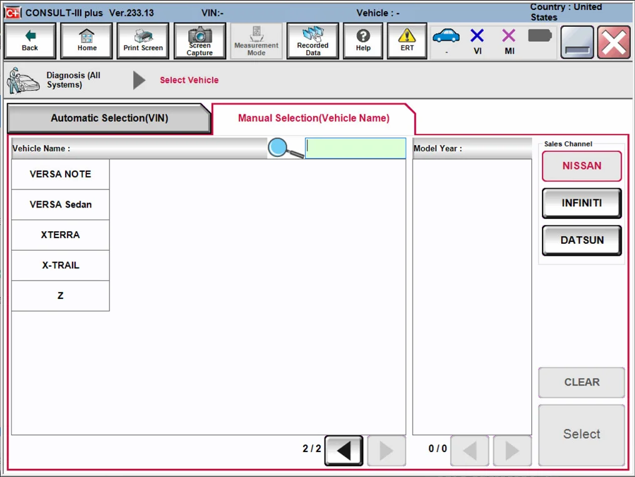Switch to Automatic Selection(VIN) tab

coord(109,118)
